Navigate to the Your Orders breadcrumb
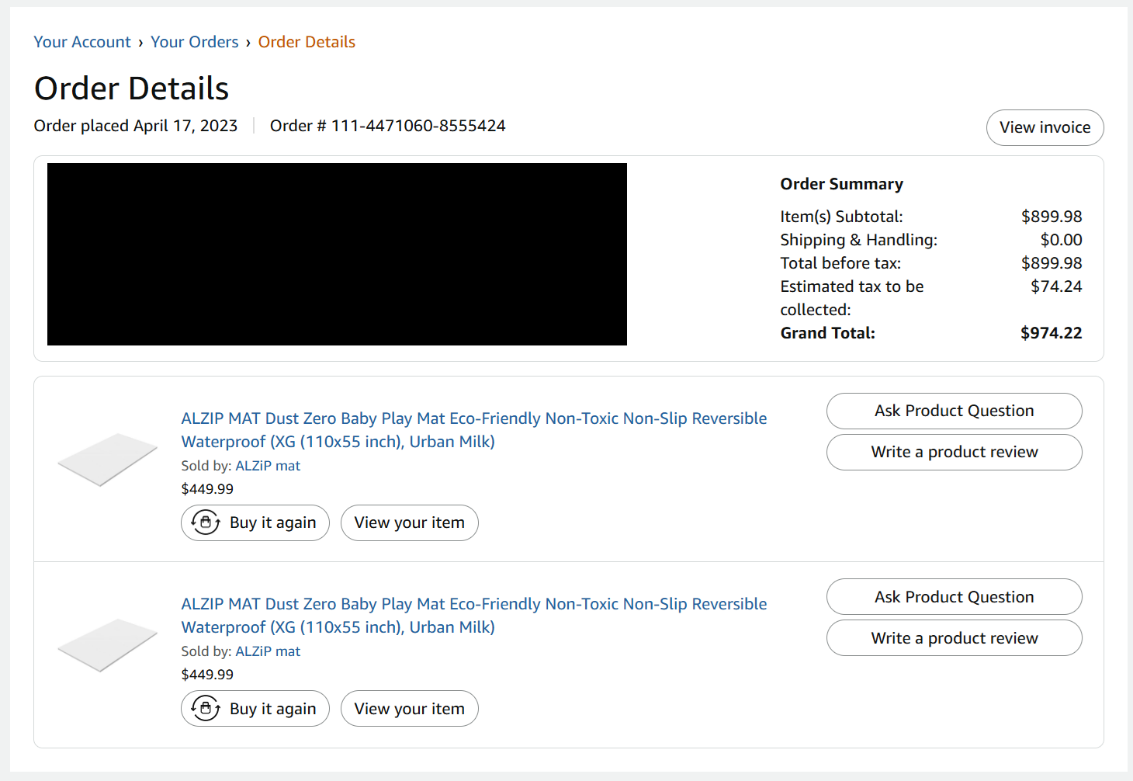The image size is (1133, 781). 194,42
